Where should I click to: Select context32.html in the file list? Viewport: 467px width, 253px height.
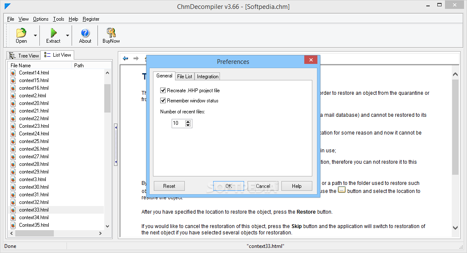pyautogui.click(x=34, y=202)
